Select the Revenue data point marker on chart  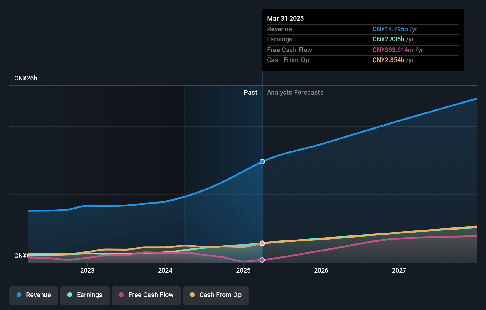[262, 162]
